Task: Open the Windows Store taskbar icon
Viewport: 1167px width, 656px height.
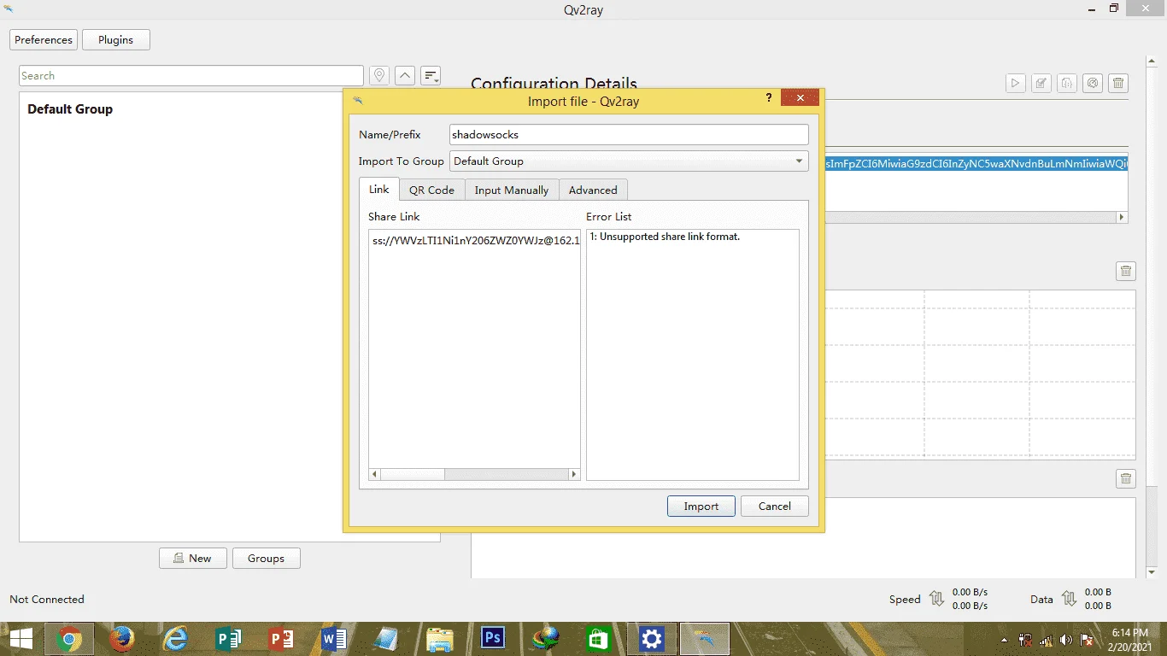Action: pyautogui.click(x=599, y=639)
